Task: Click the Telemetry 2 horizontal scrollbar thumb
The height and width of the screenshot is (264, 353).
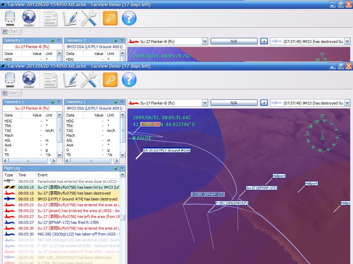Action: coord(91,161)
